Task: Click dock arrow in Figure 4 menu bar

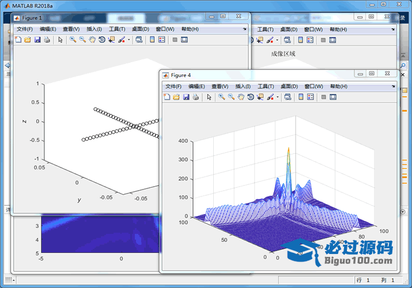Action: pyautogui.click(x=394, y=86)
